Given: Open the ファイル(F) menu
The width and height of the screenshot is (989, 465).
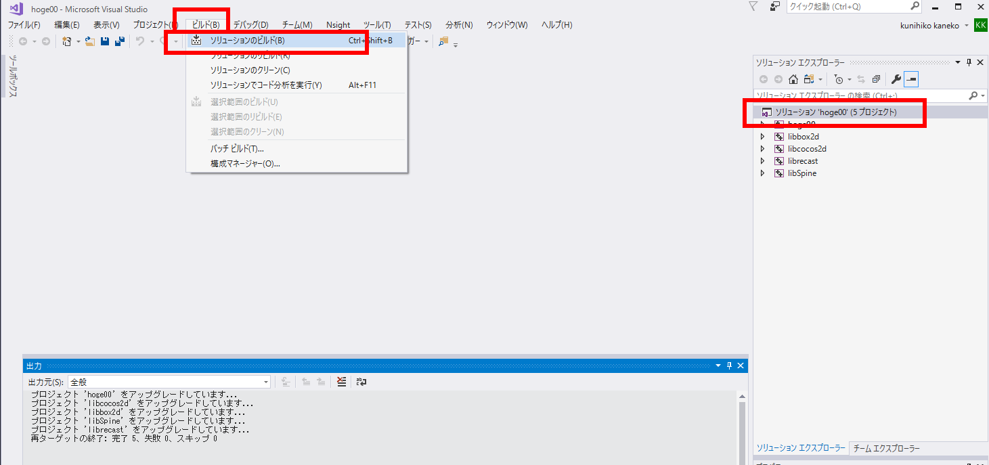Looking at the screenshot, I should pyautogui.click(x=24, y=25).
